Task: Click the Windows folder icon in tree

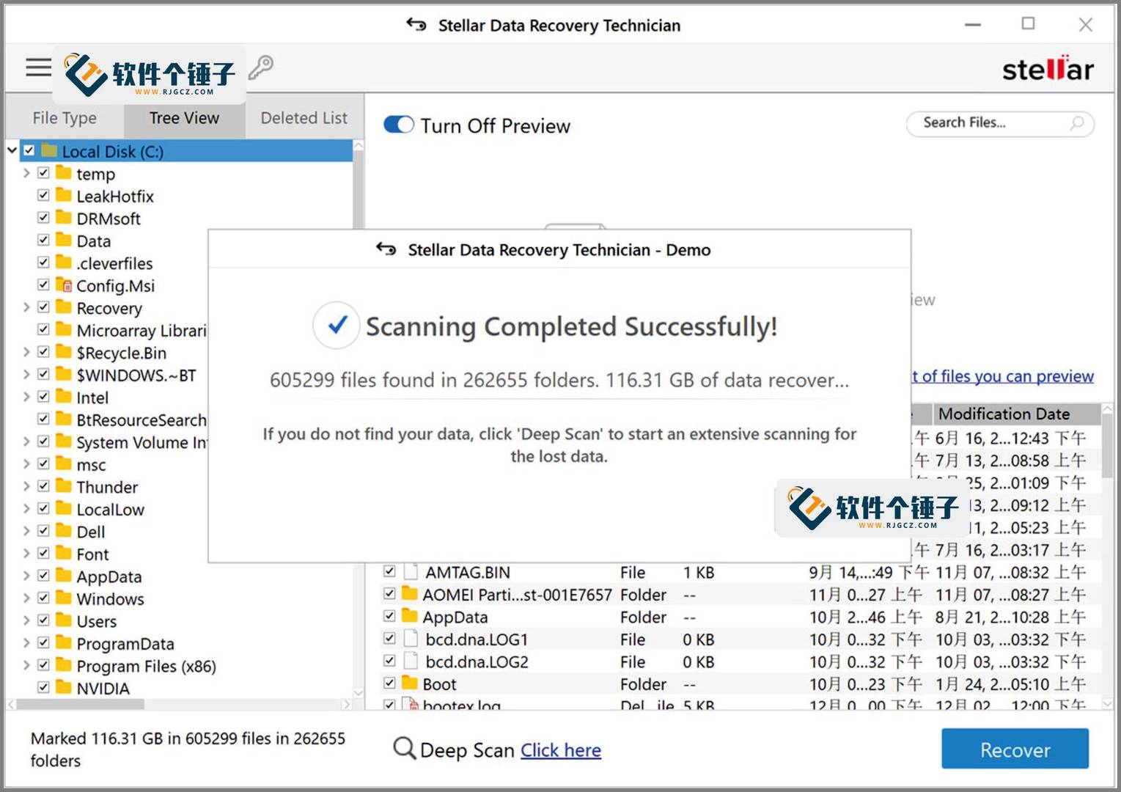Action: pyautogui.click(x=64, y=598)
